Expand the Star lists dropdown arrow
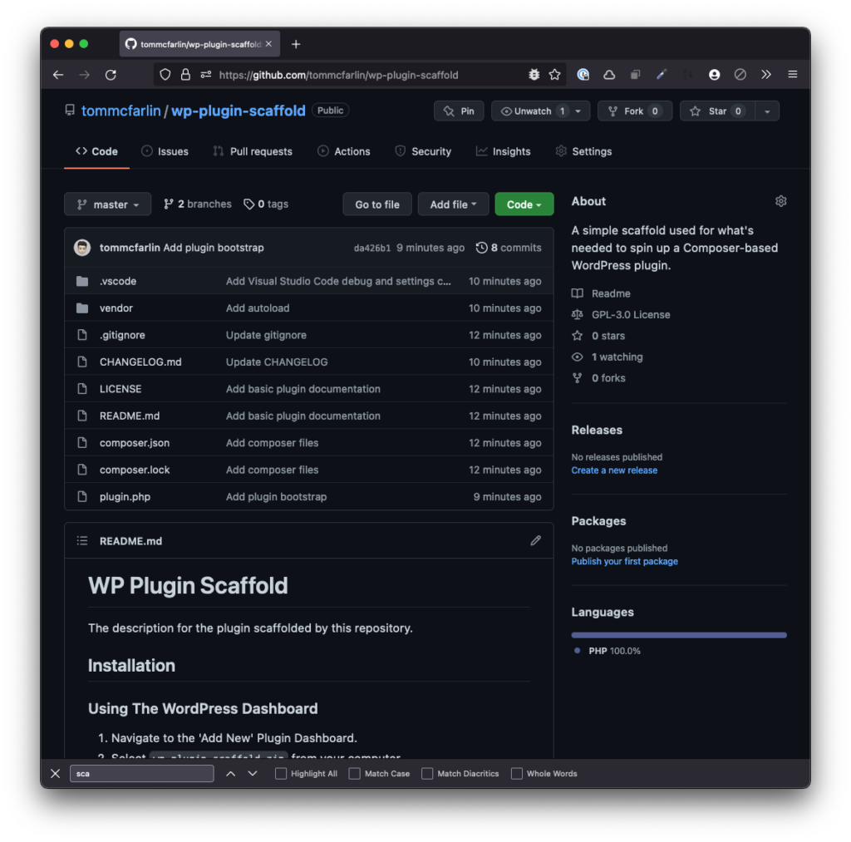The height and width of the screenshot is (842, 851). 767,111
